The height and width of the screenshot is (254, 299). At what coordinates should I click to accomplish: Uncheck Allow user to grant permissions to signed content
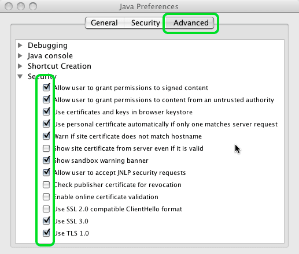pos(46,88)
